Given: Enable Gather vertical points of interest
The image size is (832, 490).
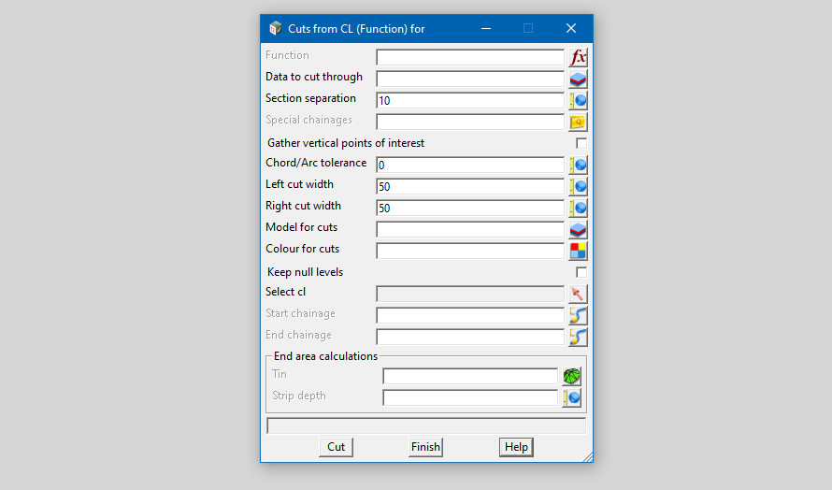Looking at the screenshot, I should click(581, 143).
